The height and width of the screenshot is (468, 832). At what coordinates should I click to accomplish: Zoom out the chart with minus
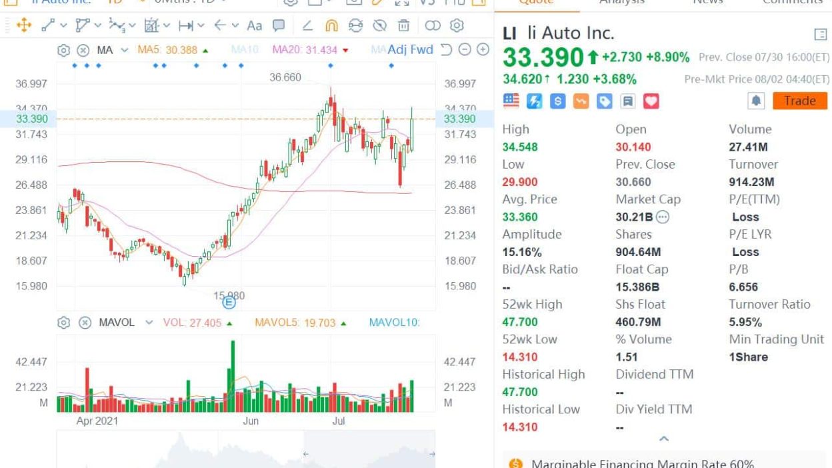[465, 49]
